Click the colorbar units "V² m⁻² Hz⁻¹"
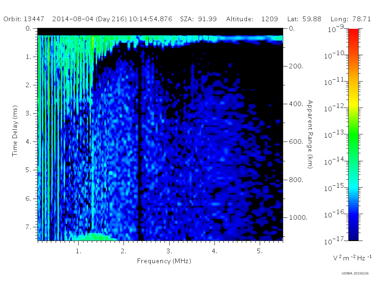 (x=352, y=258)
